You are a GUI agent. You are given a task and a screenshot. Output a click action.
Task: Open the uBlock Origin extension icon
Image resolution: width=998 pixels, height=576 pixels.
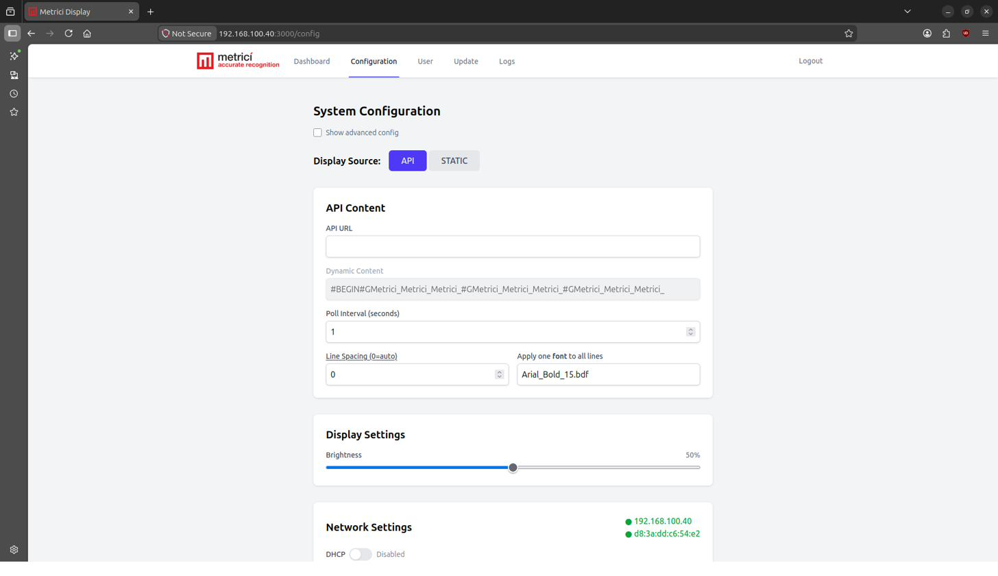[966, 34]
